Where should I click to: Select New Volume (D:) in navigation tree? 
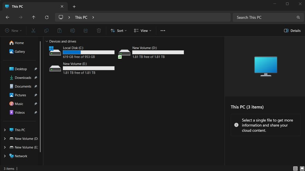tap(24, 138)
